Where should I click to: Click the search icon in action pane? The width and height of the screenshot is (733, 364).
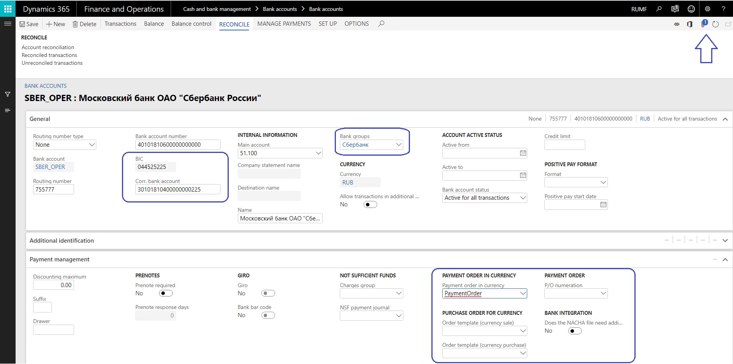coord(381,24)
